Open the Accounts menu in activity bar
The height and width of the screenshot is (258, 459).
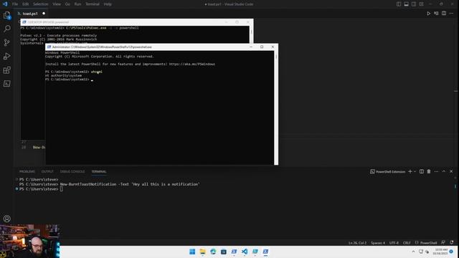point(6,219)
